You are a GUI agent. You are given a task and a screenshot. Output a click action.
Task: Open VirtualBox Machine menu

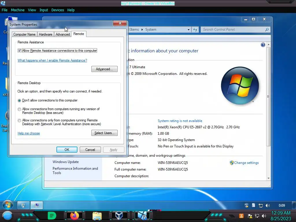pyautogui.click(x=18, y=10)
